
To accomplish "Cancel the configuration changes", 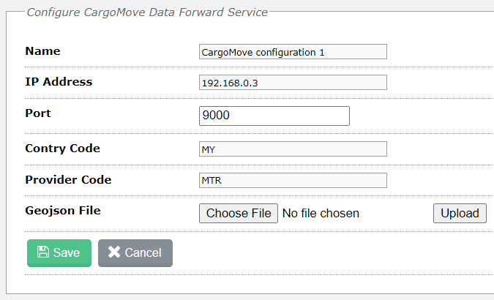I will coord(135,253).
